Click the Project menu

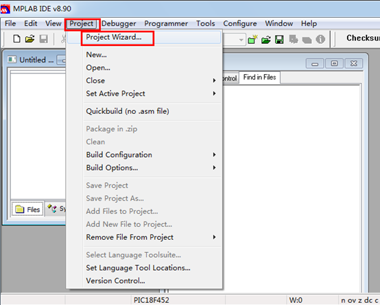point(82,23)
